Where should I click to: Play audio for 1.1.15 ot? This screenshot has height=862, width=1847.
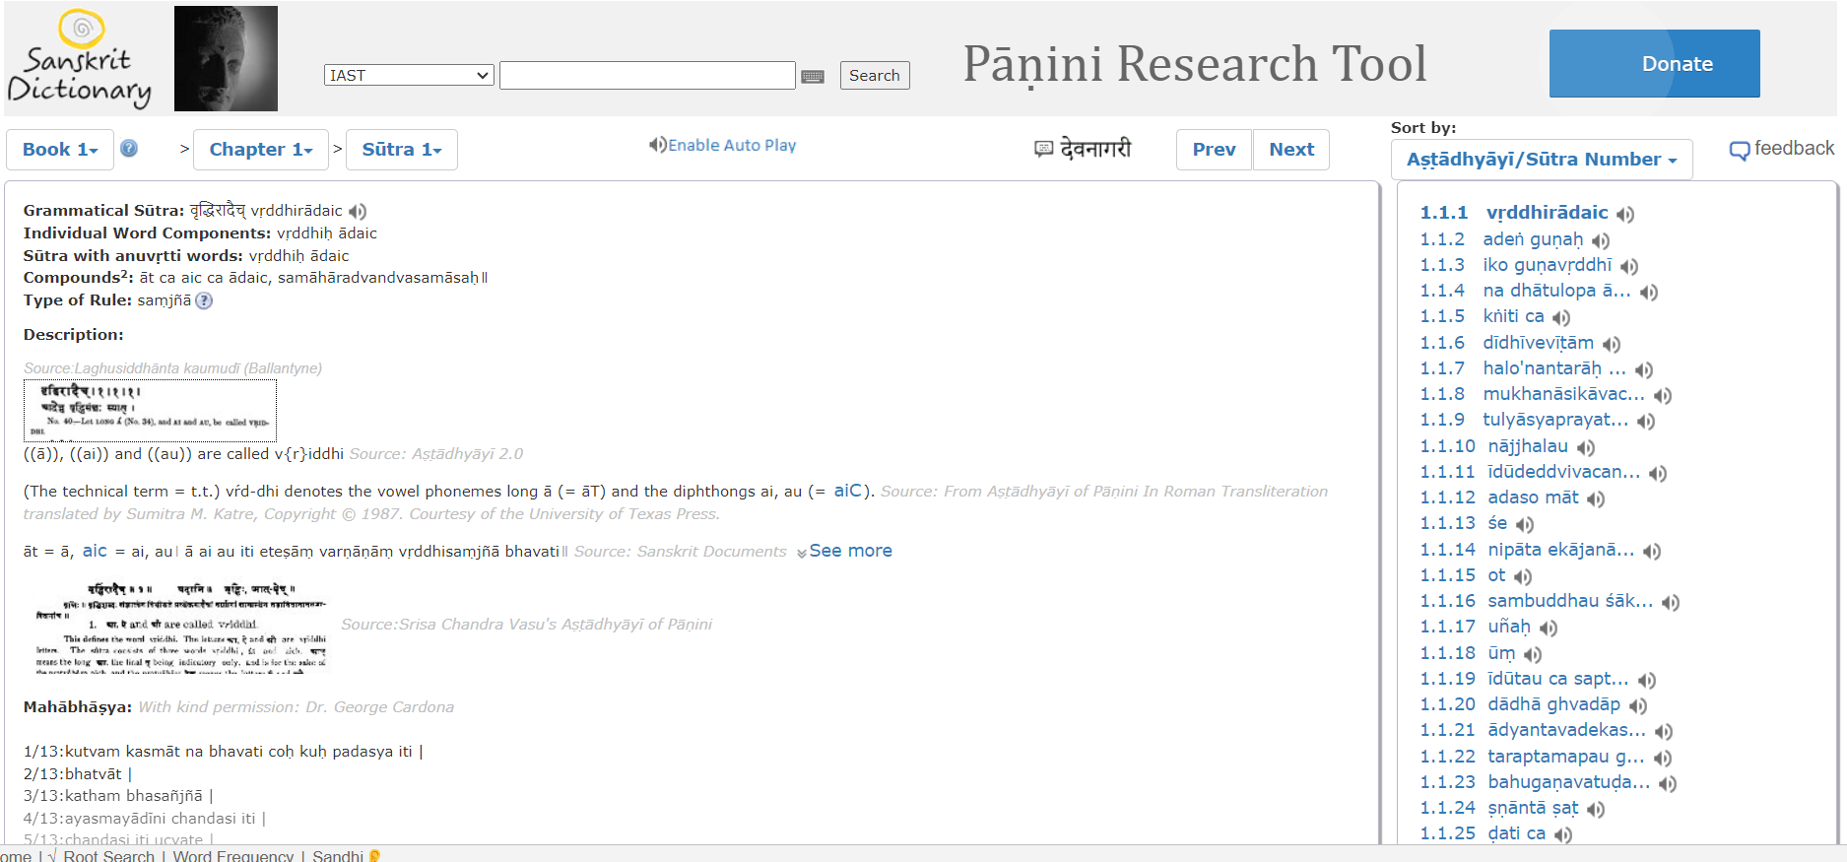tap(1523, 576)
